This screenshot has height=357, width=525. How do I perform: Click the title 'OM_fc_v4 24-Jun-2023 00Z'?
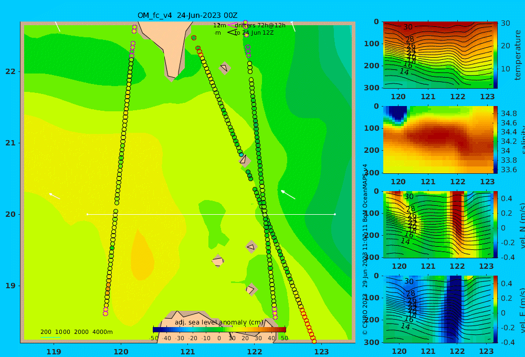coord(187,15)
